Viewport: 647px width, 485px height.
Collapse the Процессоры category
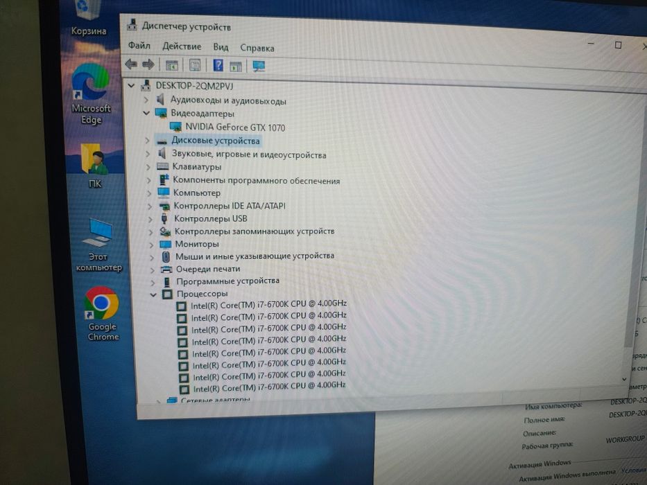(153, 294)
